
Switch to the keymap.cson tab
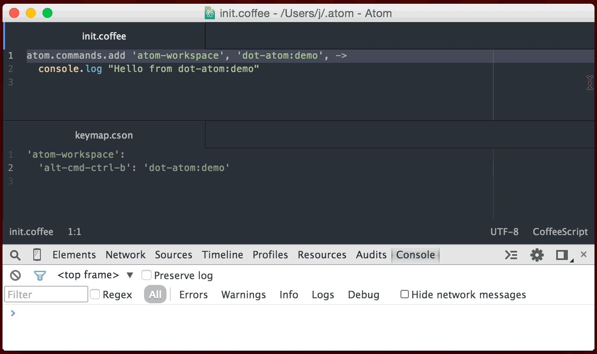(104, 135)
